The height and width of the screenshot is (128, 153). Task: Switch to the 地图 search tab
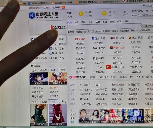(x=105, y=22)
